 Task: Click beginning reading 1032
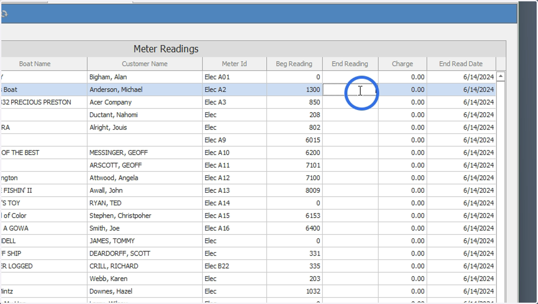tap(313, 291)
